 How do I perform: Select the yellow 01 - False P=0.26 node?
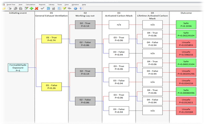tap(52, 87)
